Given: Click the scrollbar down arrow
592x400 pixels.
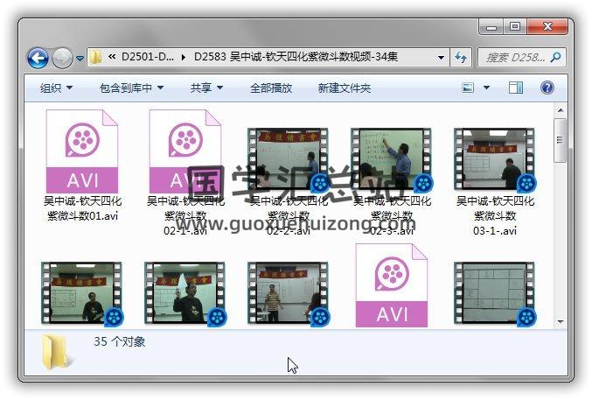Looking at the screenshot, I should tap(561, 322).
